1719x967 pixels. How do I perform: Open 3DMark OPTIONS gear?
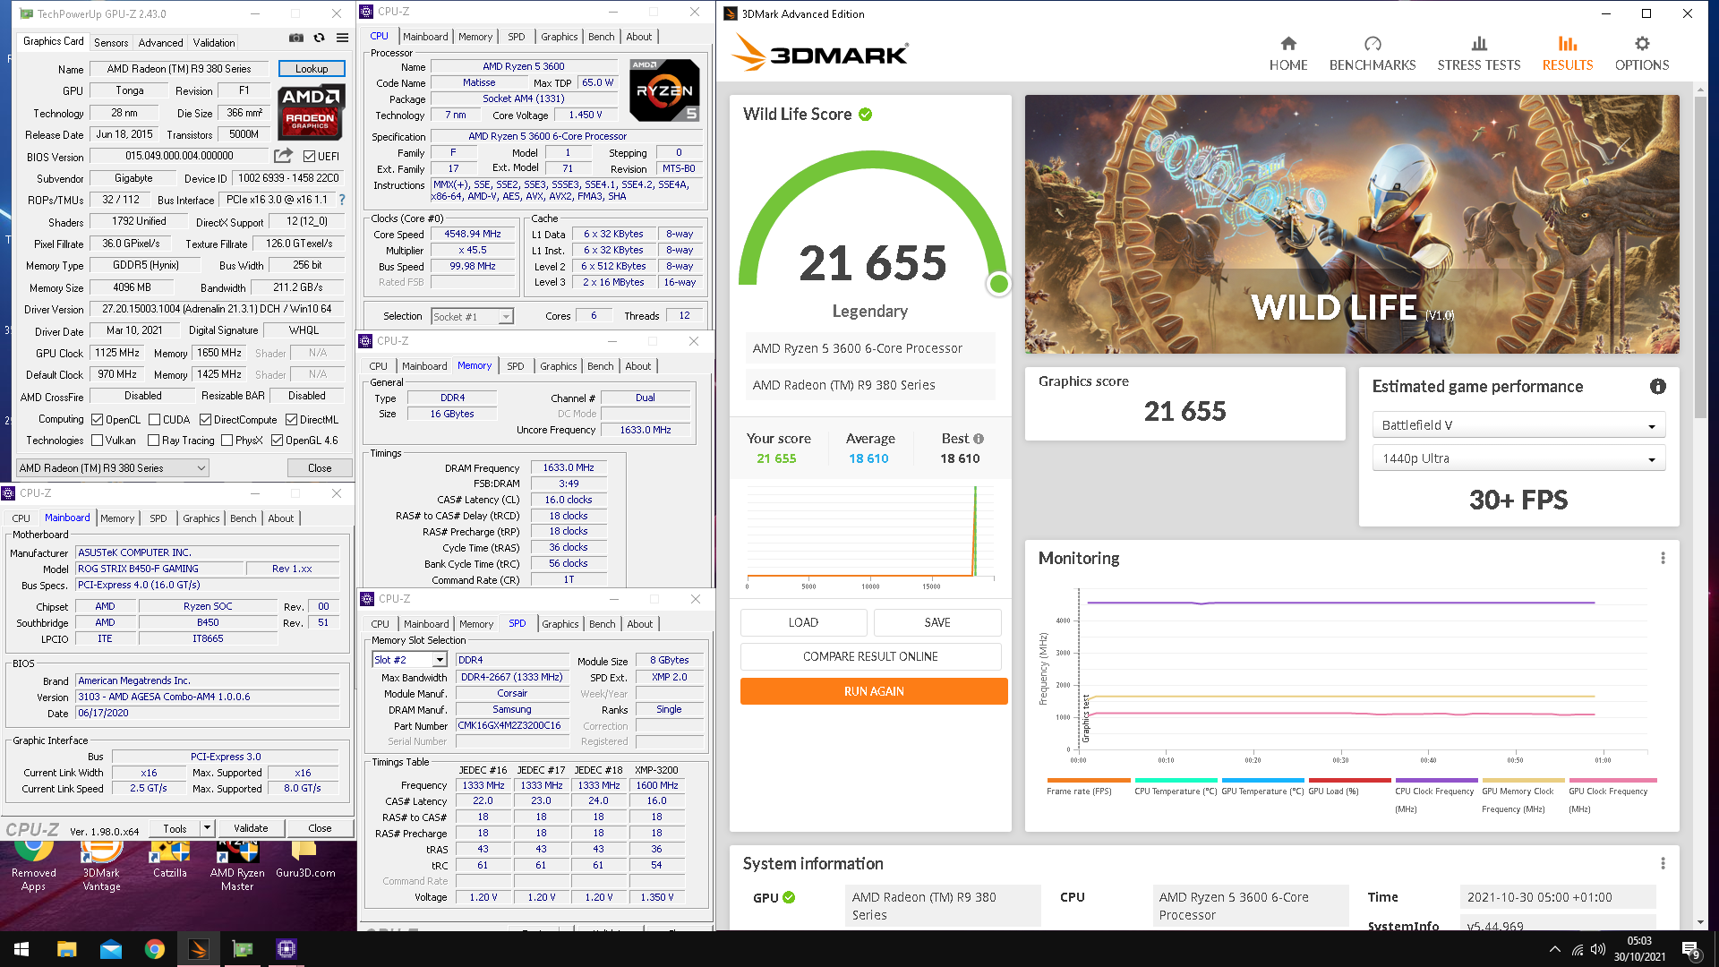click(1642, 54)
